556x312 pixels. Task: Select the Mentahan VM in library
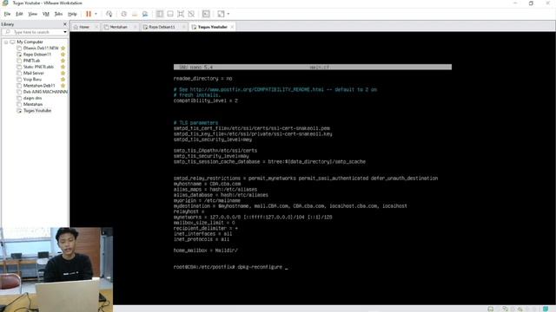click(33, 104)
